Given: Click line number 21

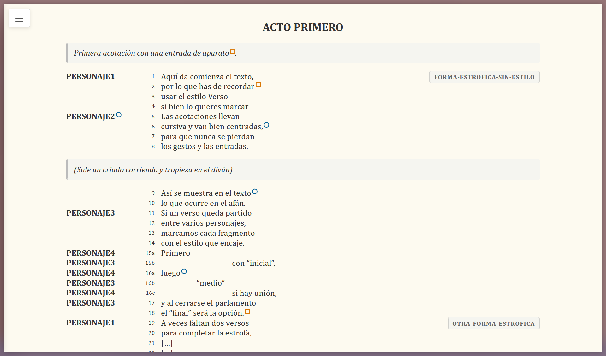Looking at the screenshot, I should 151,343.
